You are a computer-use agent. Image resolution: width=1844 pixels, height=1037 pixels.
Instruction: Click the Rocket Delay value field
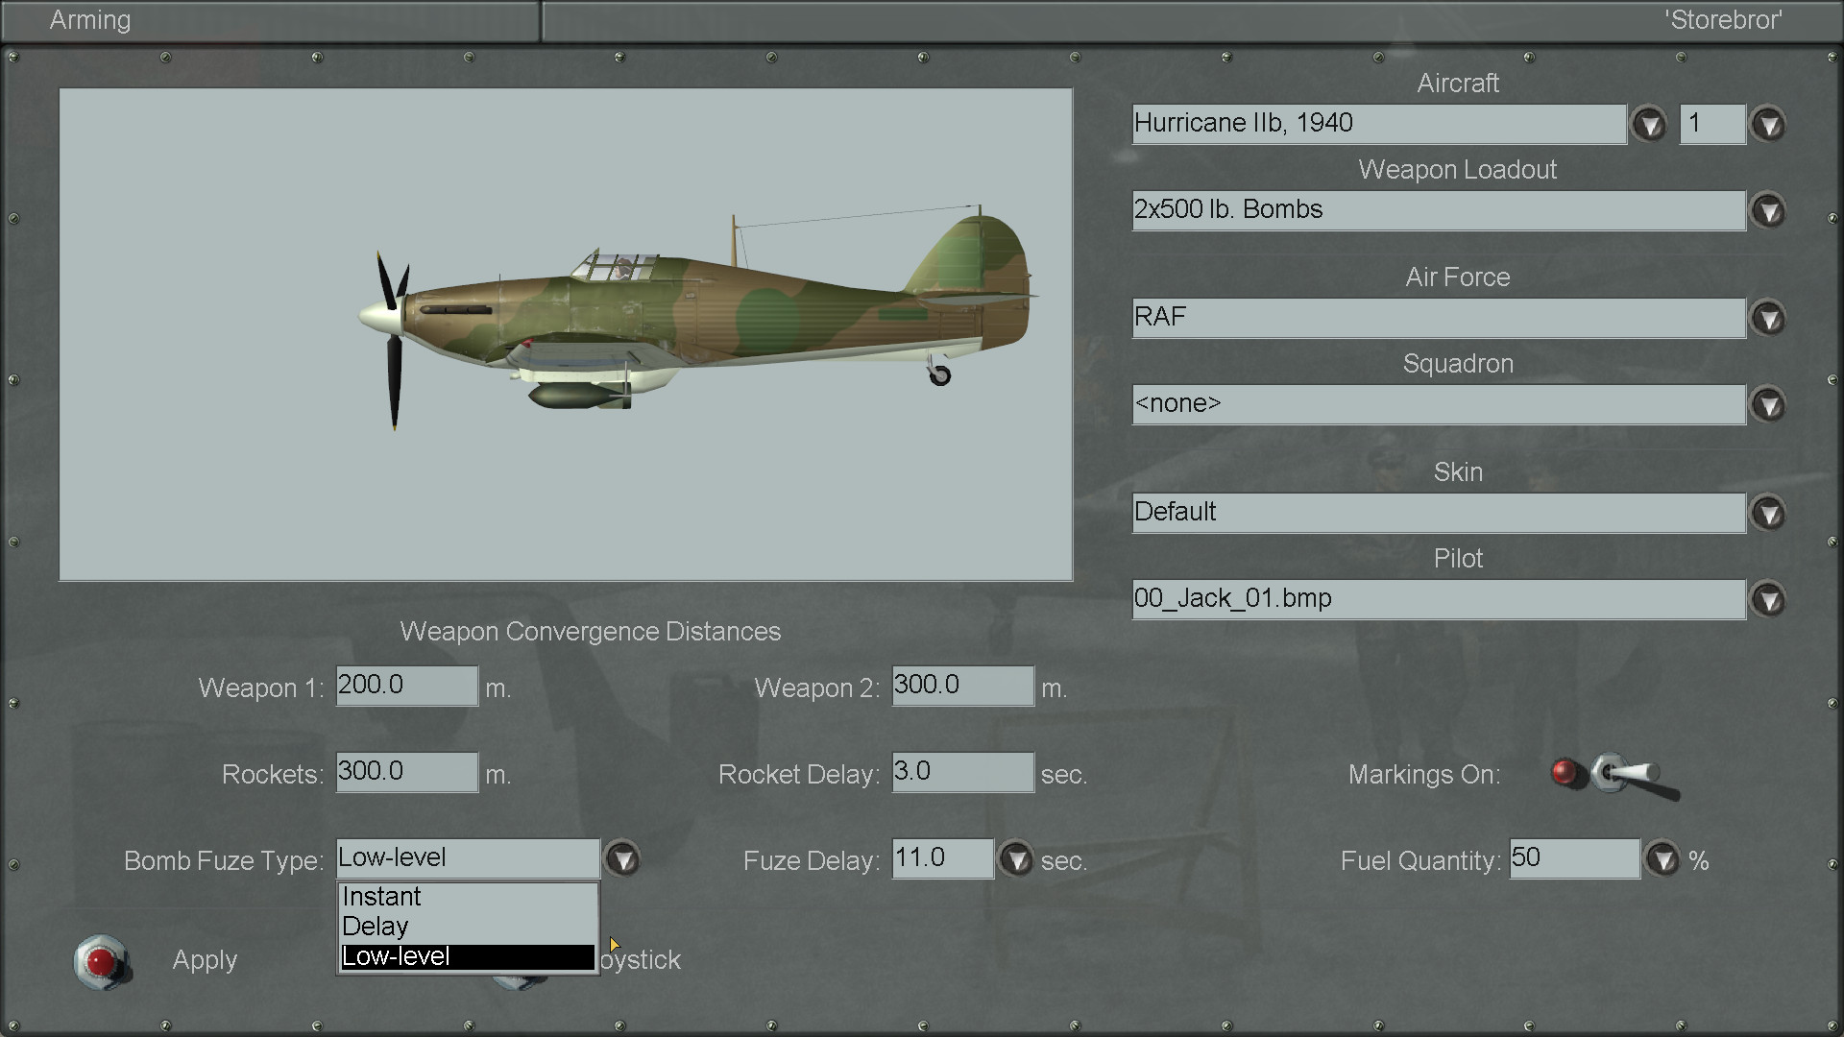click(x=962, y=772)
